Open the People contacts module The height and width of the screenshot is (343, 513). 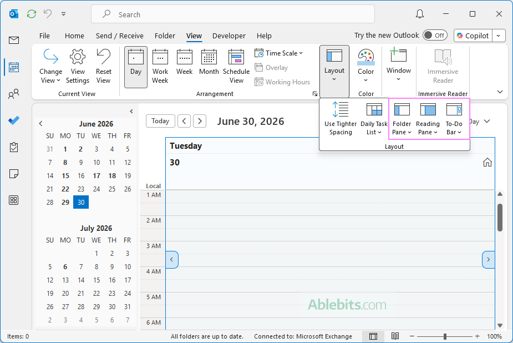[x=14, y=94]
